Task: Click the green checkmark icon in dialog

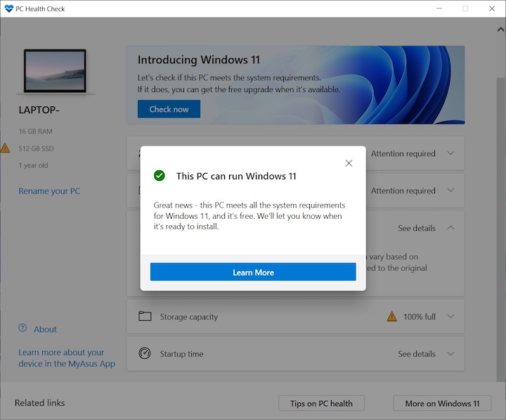Action: point(160,176)
